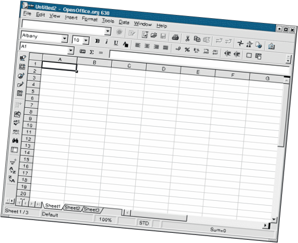Click the Open File folder icon

click(x=154, y=35)
